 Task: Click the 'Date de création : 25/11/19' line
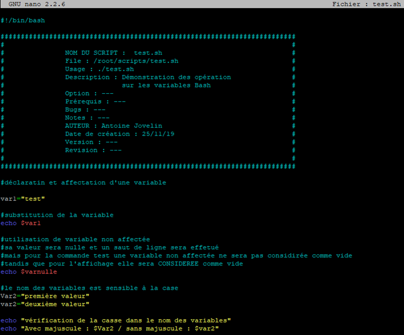click(x=120, y=134)
